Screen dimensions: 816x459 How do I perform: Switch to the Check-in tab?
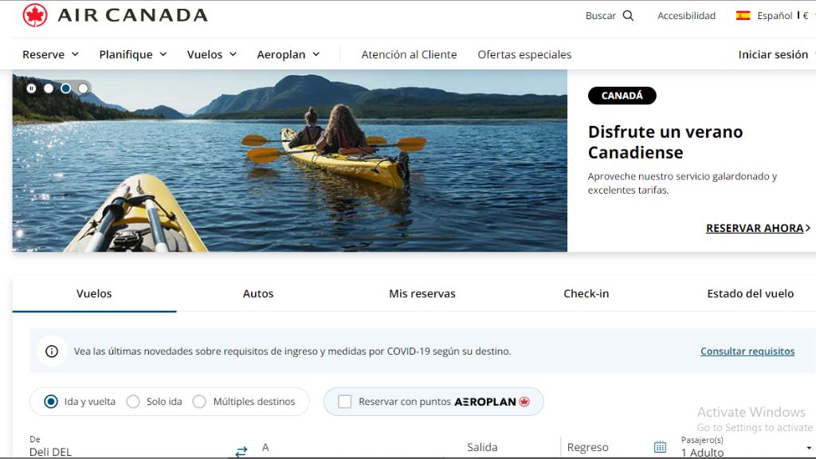[x=586, y=293]
